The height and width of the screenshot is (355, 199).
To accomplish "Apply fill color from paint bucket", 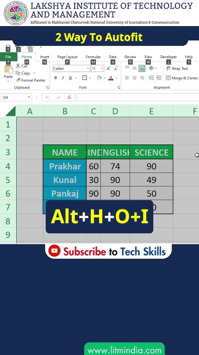I will pos(99,78).
